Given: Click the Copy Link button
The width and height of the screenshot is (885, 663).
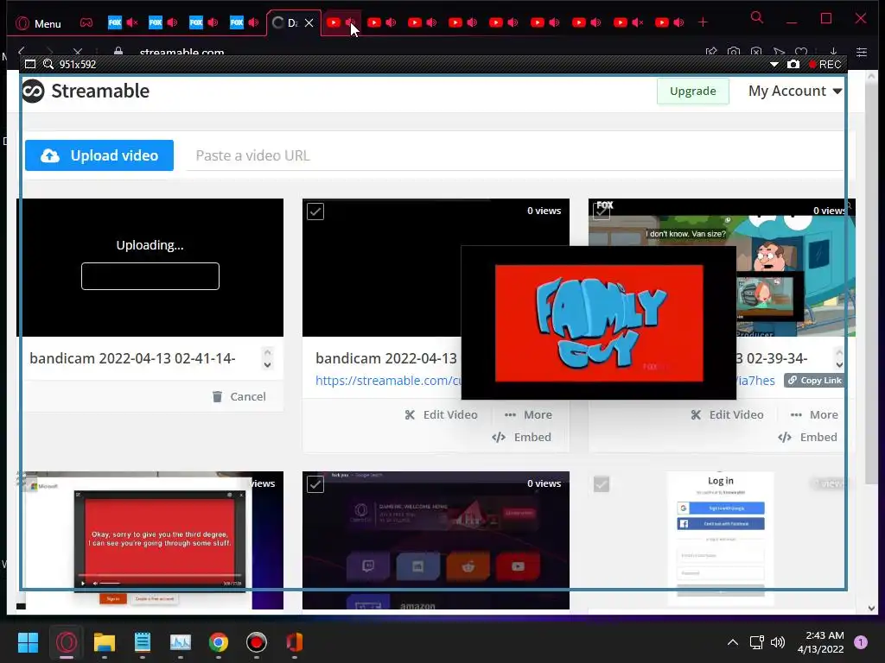Looking at the screenshot, I should (814, 381).
